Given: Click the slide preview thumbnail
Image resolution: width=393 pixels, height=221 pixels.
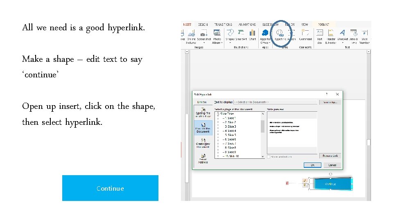Looking at the screenshot, I should (x=292, y=133).
